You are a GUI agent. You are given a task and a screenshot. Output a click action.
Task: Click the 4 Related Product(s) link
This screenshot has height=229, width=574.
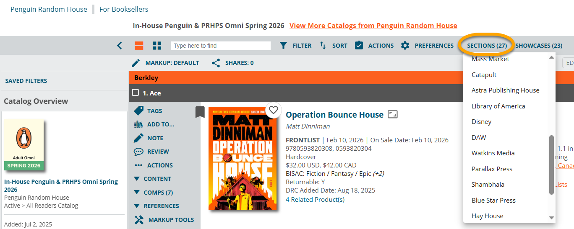(315, 199)
